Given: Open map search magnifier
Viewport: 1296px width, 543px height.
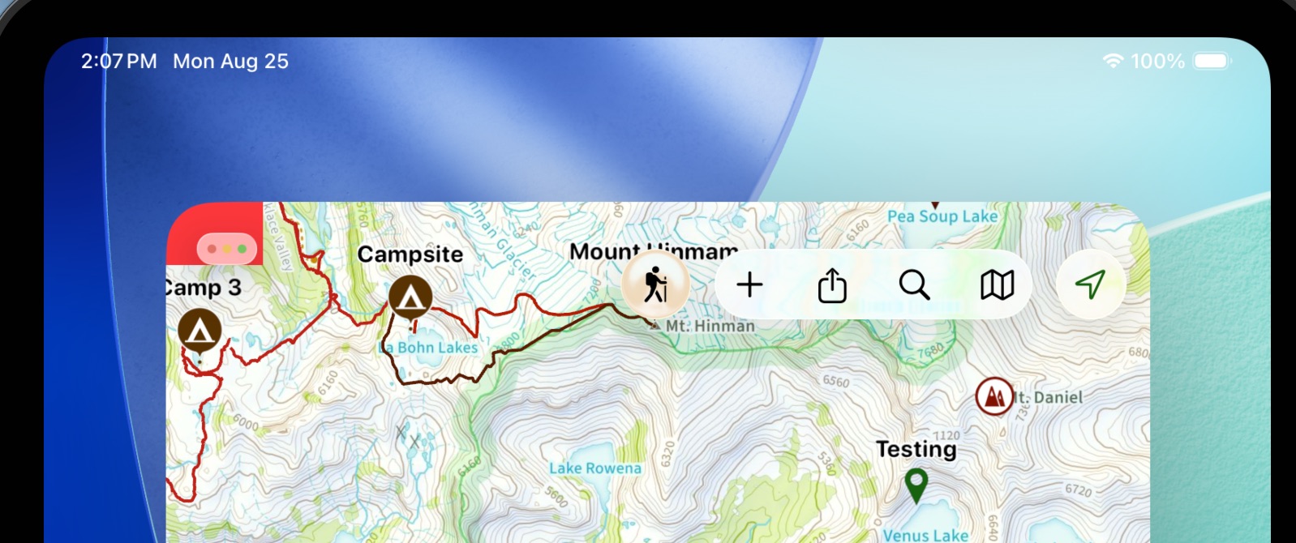Looking at the screenshot, I should tap(914, 284).
